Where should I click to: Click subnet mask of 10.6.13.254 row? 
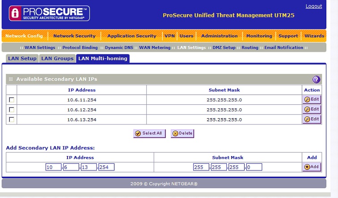(224, 120)
